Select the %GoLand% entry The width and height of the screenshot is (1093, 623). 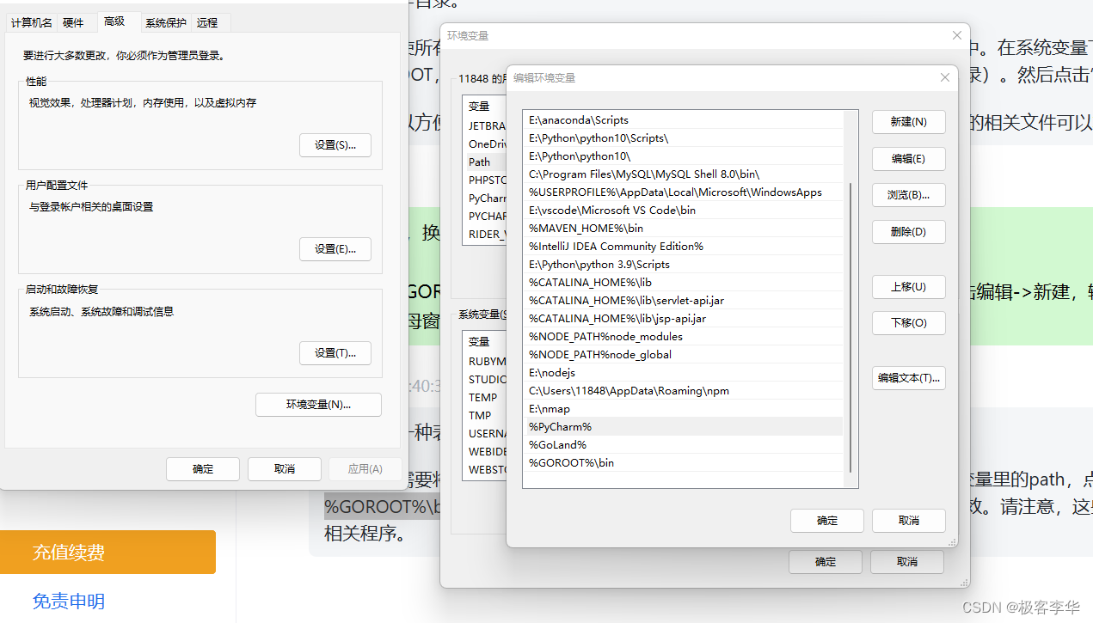(683, 445)
